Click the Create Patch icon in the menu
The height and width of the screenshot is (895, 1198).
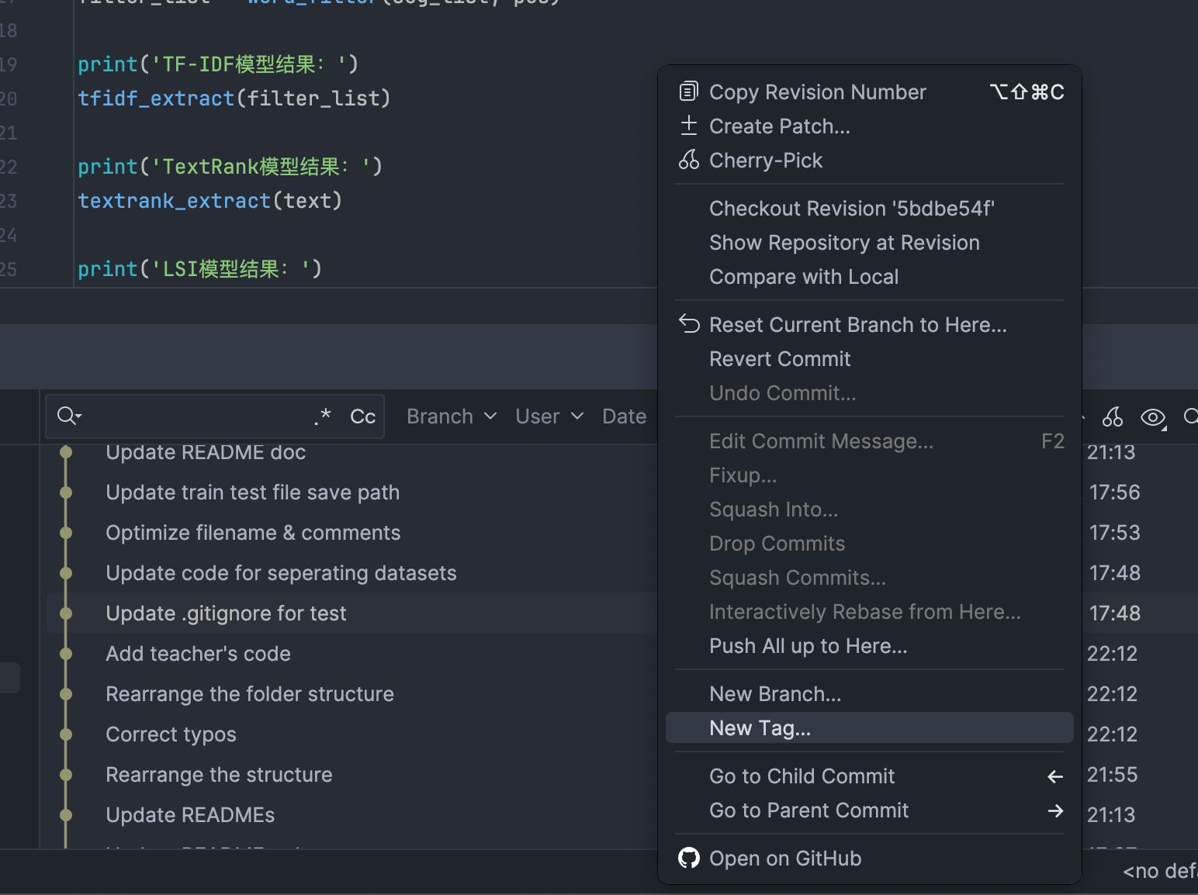[x=688, y=125]
